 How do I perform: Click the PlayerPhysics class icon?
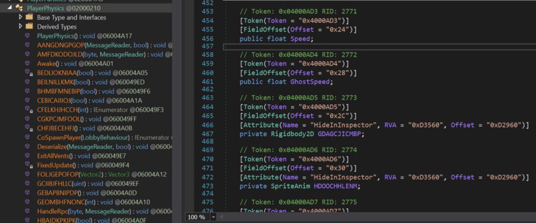pos(19,8)
